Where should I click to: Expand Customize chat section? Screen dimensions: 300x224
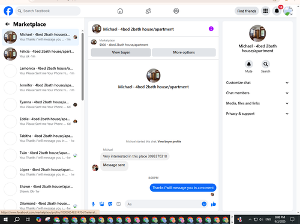257,83
